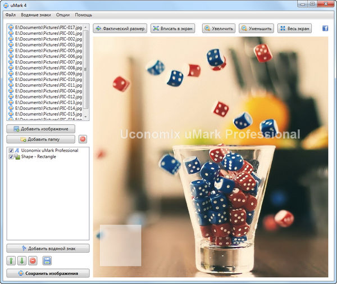Select PIC-005.jpg in the file list
The height and width of the screenshot is (284, 337).
[49, 50]
